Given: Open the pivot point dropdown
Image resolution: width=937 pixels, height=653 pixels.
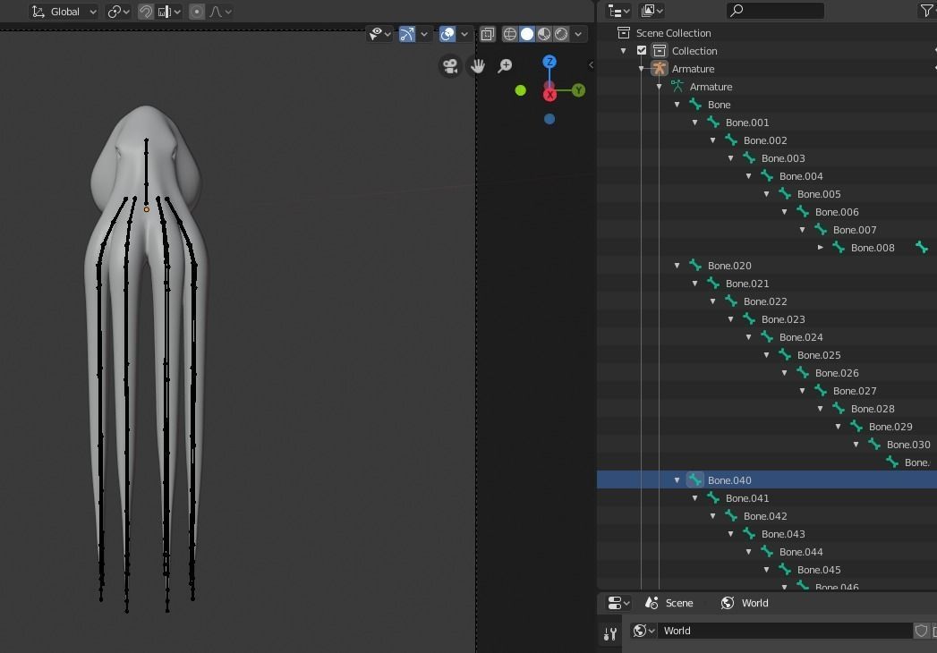Looking at the screenshot, I should 118,12.
